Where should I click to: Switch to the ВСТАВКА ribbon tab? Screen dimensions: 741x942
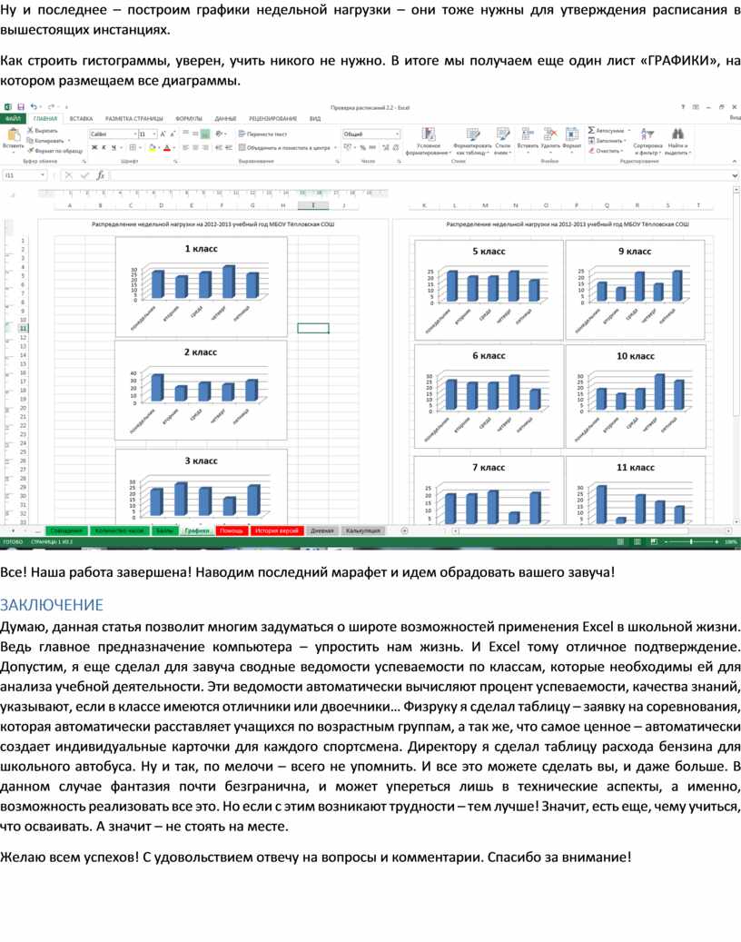pos(81,119)
